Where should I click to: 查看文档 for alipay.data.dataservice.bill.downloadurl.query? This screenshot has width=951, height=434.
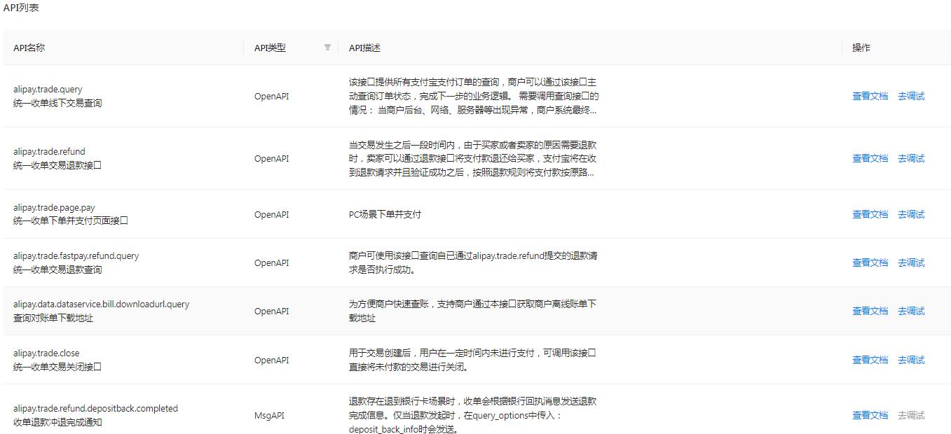[x=870, y=311]
